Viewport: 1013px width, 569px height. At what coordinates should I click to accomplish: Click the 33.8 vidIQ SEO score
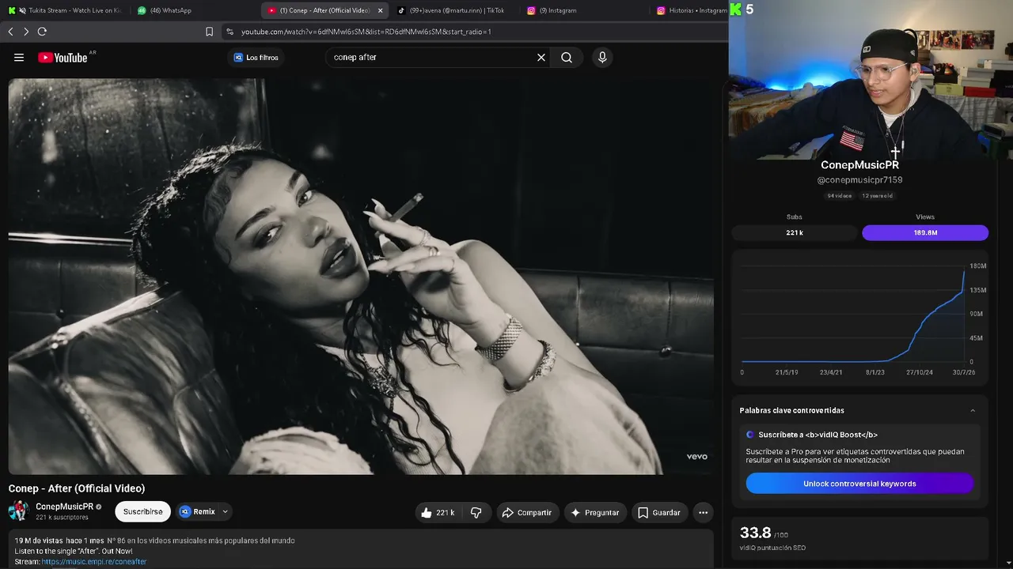coord(755,533)
